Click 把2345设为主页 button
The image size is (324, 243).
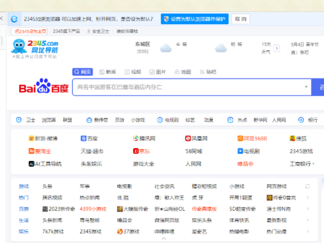coord(29,31)
